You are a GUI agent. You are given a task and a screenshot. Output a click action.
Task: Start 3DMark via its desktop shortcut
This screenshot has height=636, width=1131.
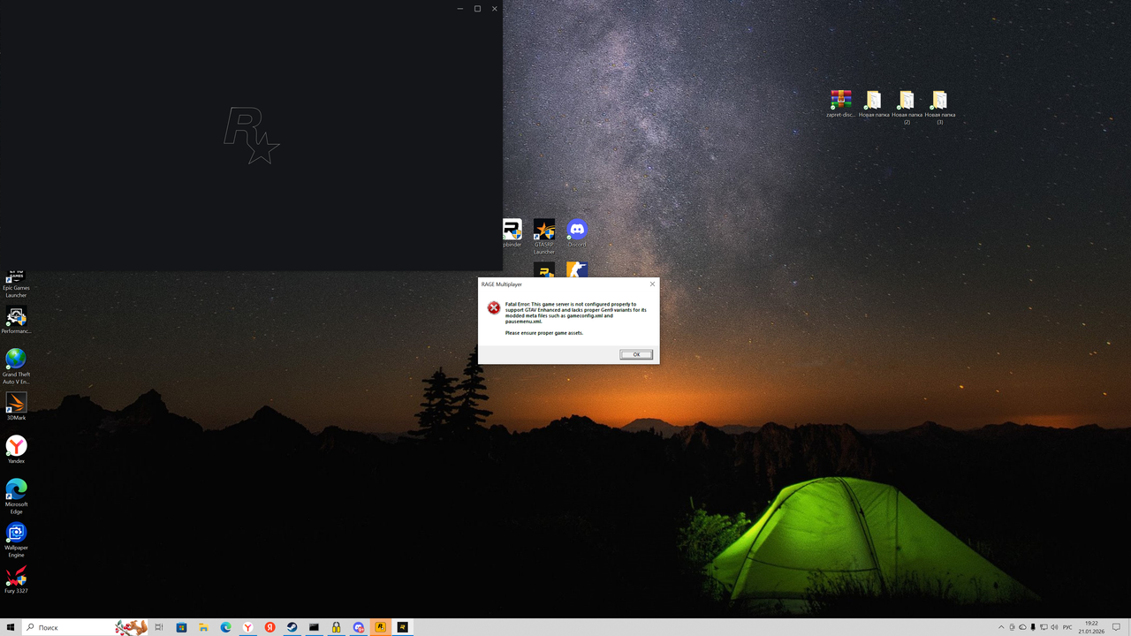16,402
